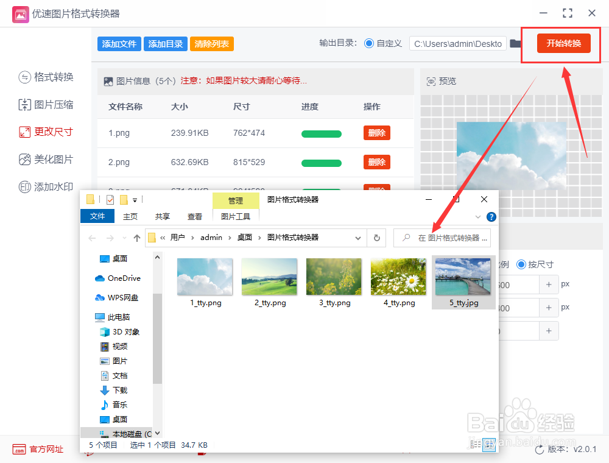Open the quick access toolbar customize dropdown
This screenshot has width=609, height=463.
[x=135, y=200]
